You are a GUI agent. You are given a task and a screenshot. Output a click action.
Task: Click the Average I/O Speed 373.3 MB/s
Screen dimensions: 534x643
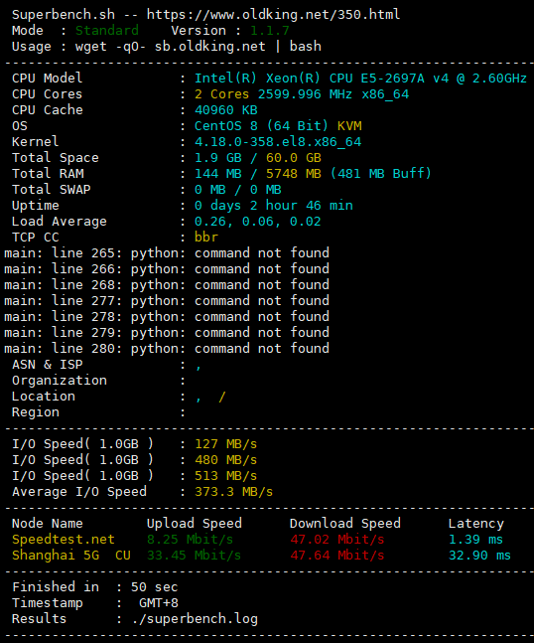click(233, 492)
